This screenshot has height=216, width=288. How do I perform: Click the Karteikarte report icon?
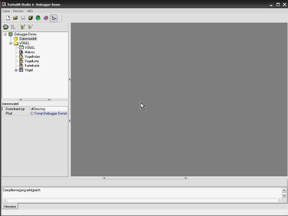point(21,66)
